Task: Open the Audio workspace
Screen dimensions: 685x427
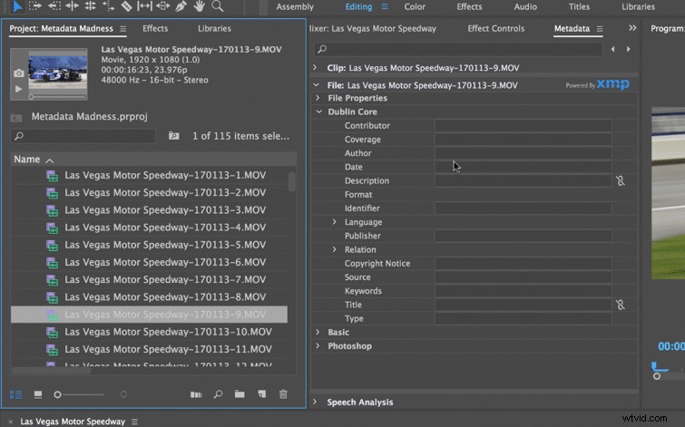Action: 525,7
